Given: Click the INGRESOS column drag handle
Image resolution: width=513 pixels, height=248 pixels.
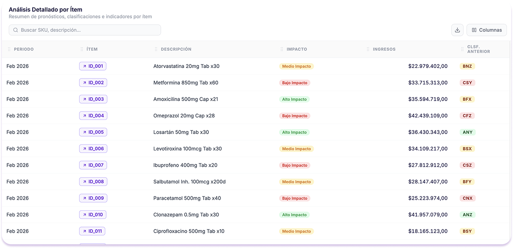Looking at the screenshot, I should point(368,49).
